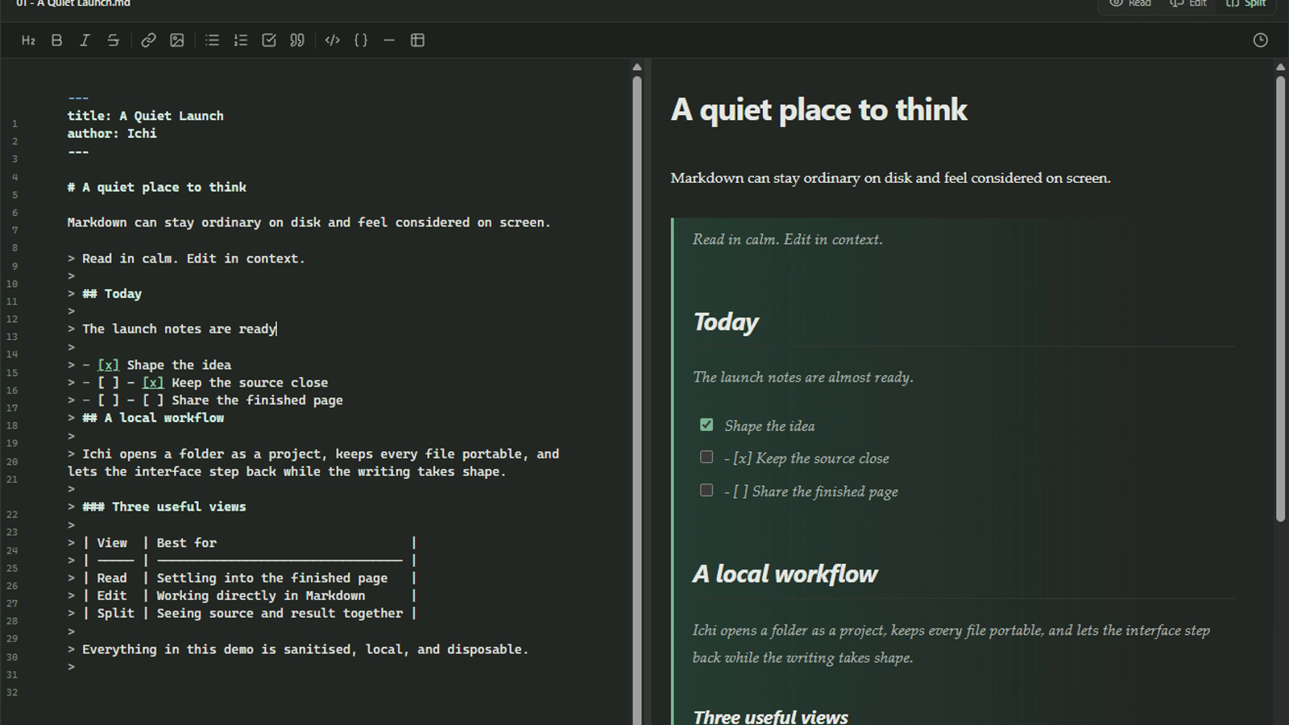
Task: Switch to Edit view mode
Action: point(1189,4)
